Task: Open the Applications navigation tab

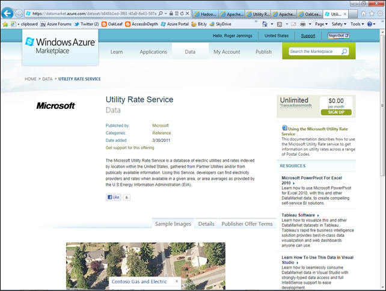Action: coord(153,52)
